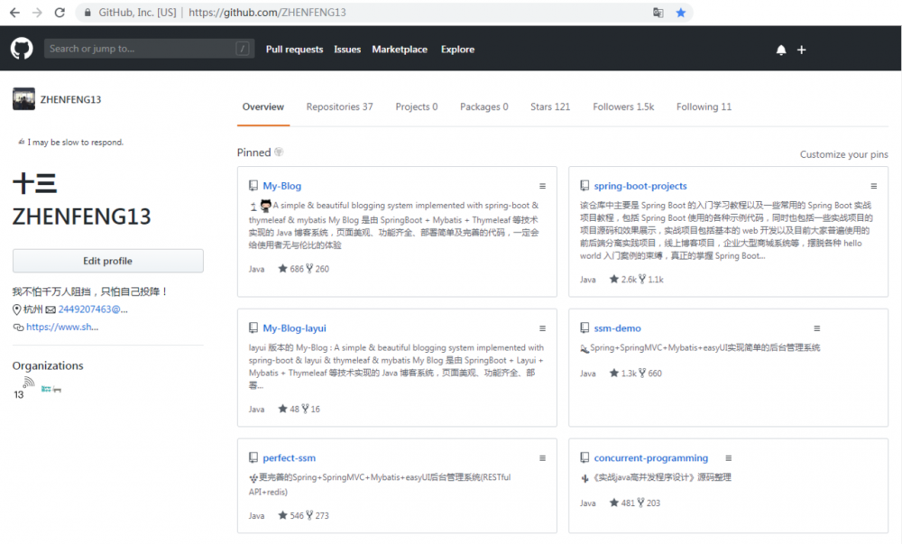Click the translate icon in the address bar
Screen dimensions: 902x544
coord(659,14)
